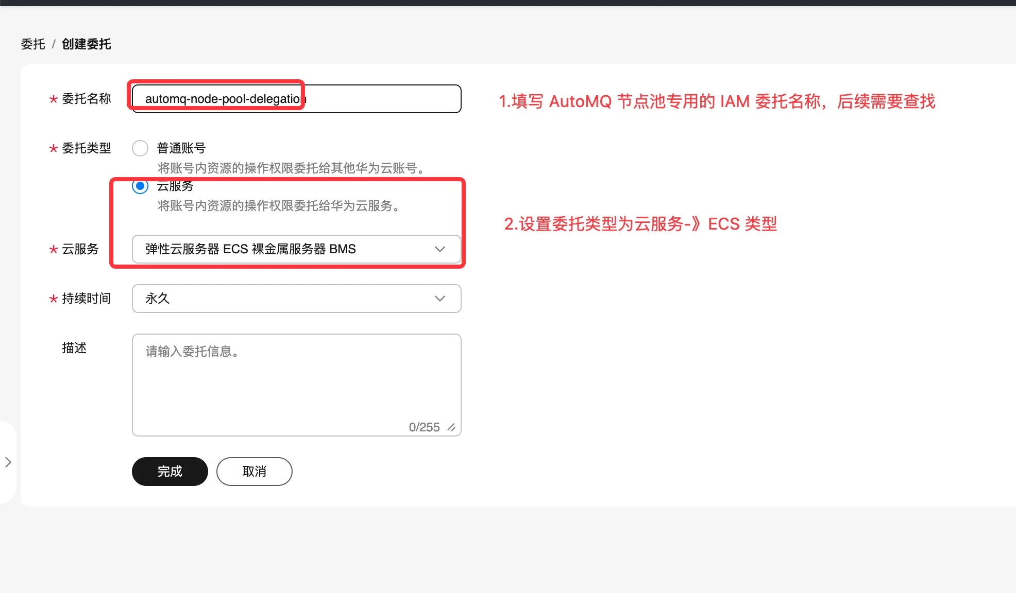
Task: Click the chevron in 持续时间 dropdown
Action: (x=439, y=299)
